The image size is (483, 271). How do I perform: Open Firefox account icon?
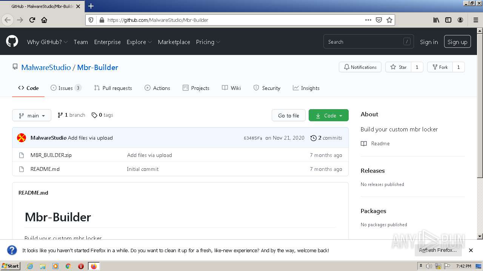[460, 20]
